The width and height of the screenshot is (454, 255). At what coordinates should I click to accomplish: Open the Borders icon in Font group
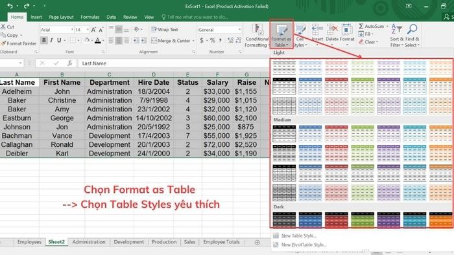pos(73,40)
